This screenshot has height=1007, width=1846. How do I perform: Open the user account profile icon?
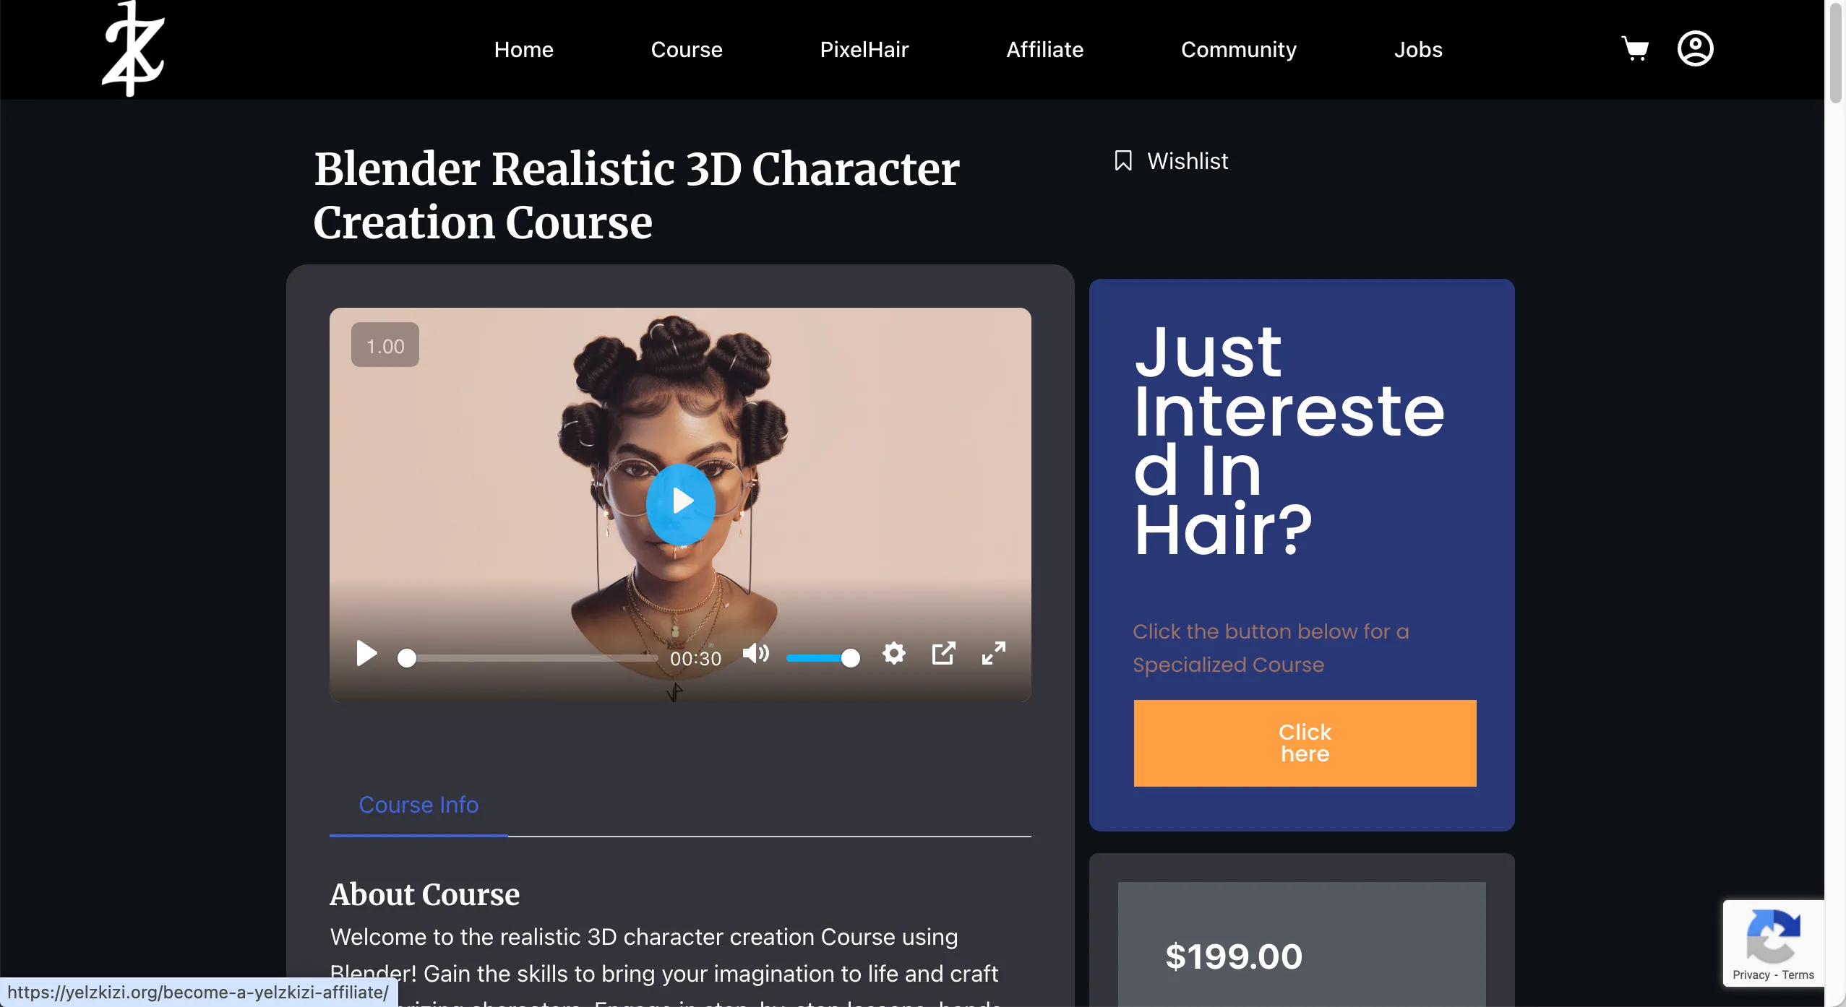pos(1695,48)
